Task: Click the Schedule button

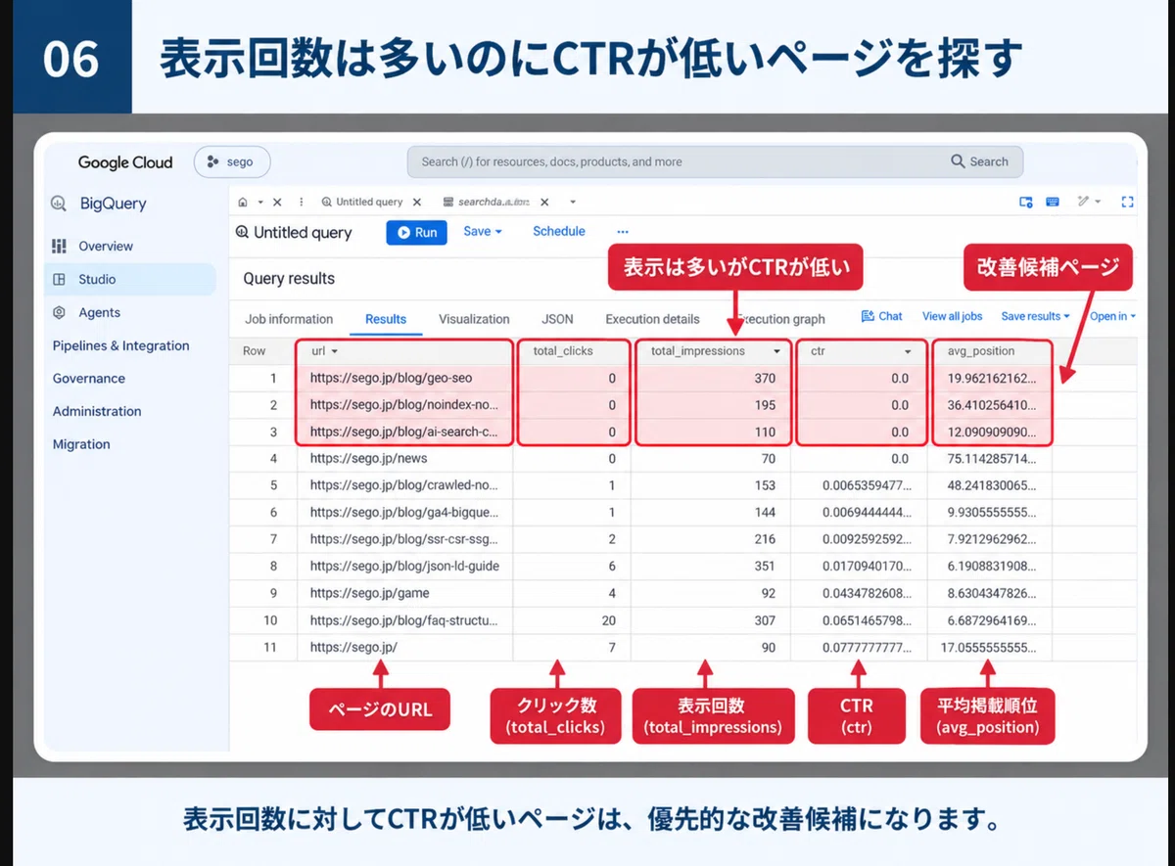Action: pyautogui.click(x=559, y=232)
